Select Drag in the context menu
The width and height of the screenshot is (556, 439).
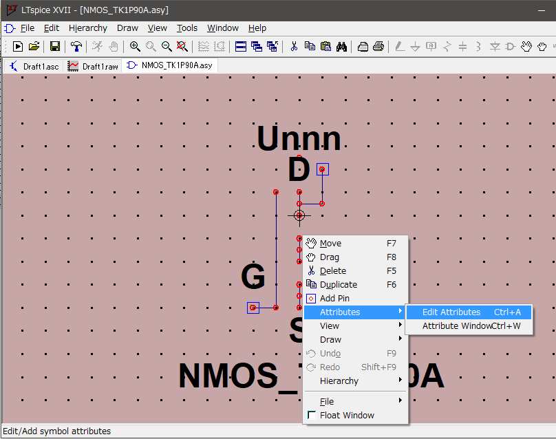(x=356, y=257)
